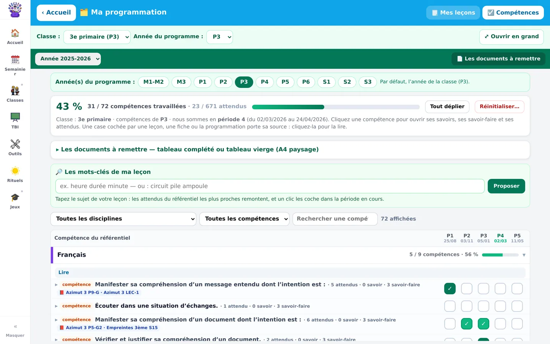
Task: Click the Tout déplier button
Action: 447,107
